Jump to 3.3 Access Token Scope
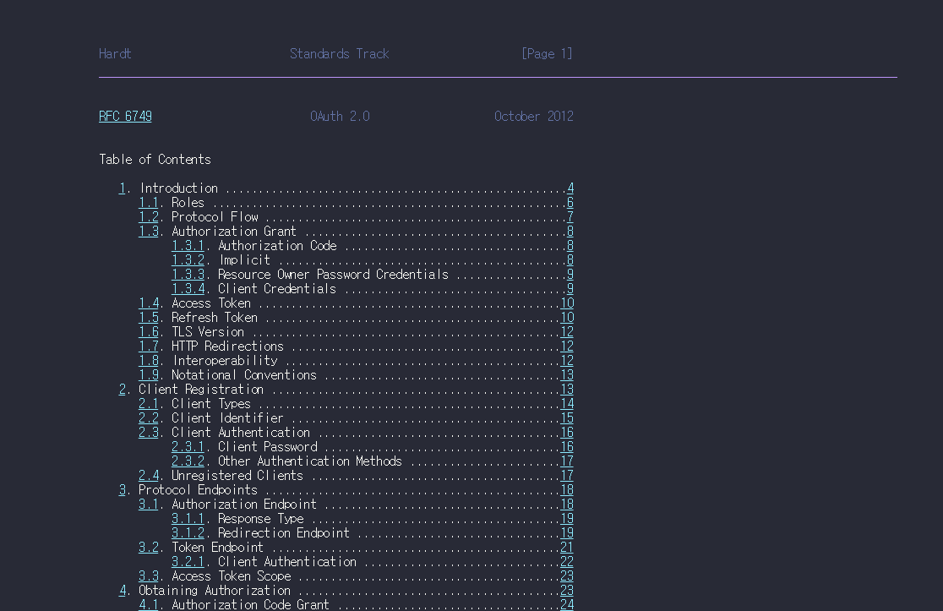943x611 pixels. click(149, 576)
